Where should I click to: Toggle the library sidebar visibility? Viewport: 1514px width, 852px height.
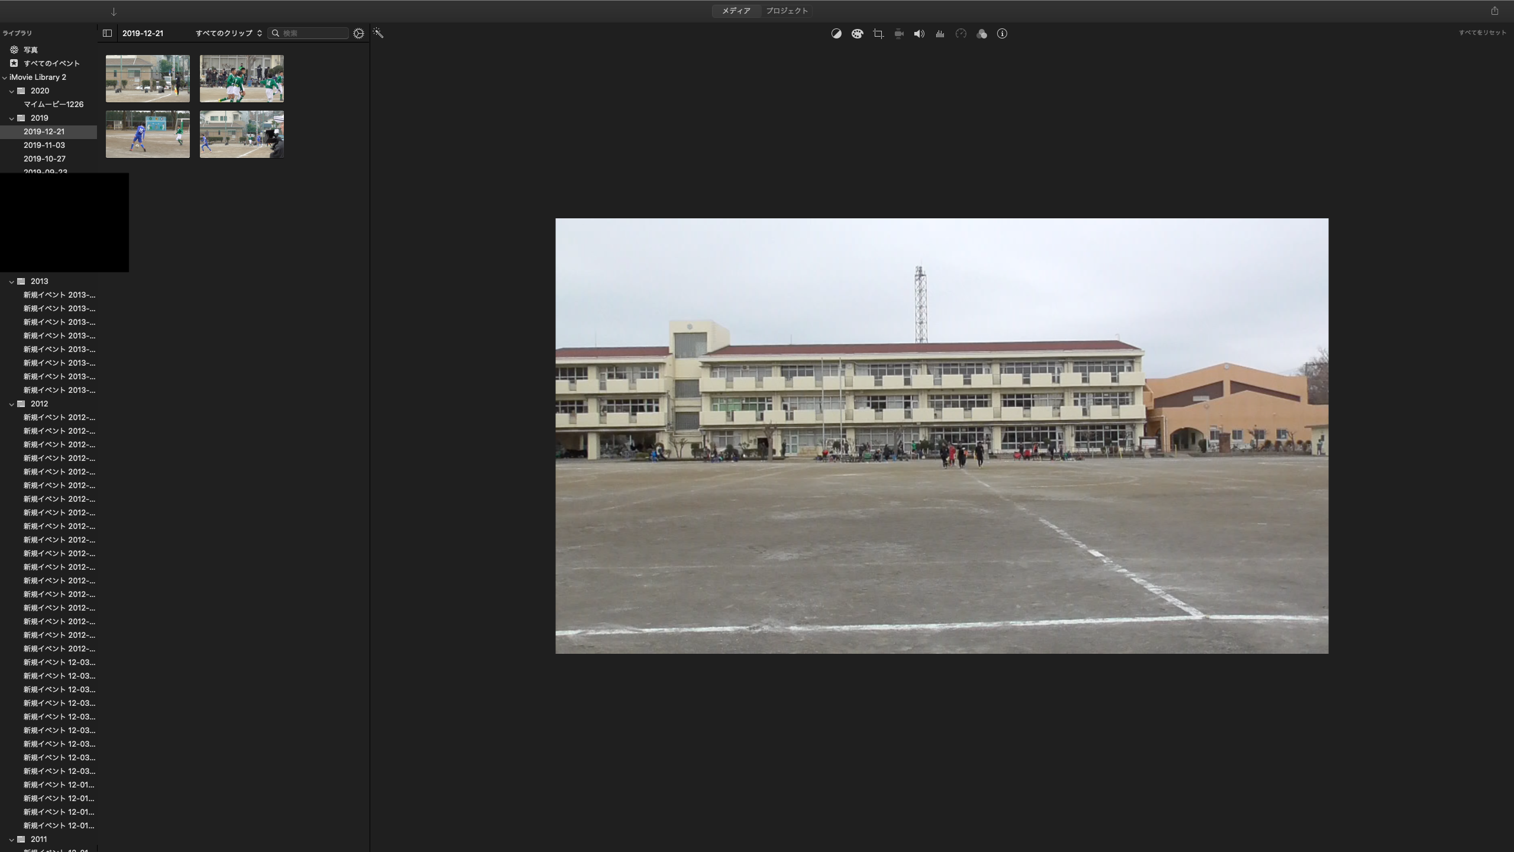click(x=107, y=33)
